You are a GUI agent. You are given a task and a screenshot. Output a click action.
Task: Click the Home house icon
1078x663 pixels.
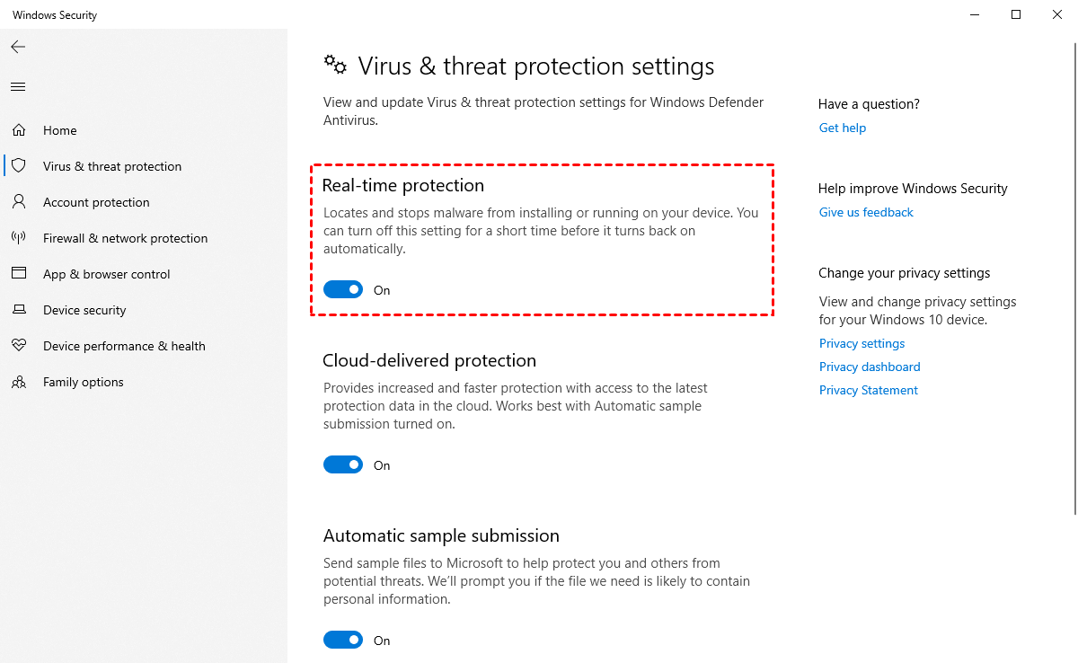(x=19, y=130)
